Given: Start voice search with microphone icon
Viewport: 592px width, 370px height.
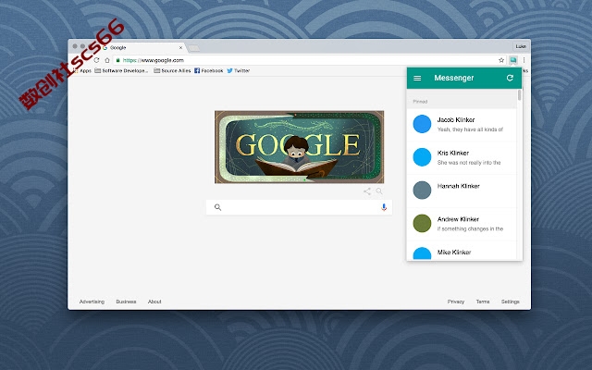Looking at the screenshot, I should pyautogui.click(x=384, y=207).
